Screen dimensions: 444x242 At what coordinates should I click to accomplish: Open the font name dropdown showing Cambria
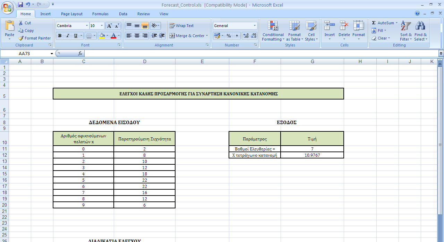(x=87, y=26)
